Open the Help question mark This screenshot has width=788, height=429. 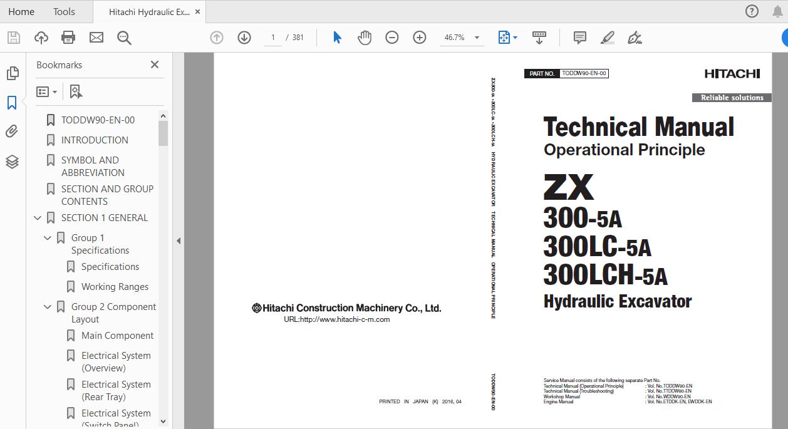tap(752, 11)
